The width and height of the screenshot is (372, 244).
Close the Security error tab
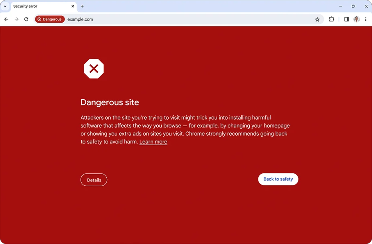tap(73, 6)
